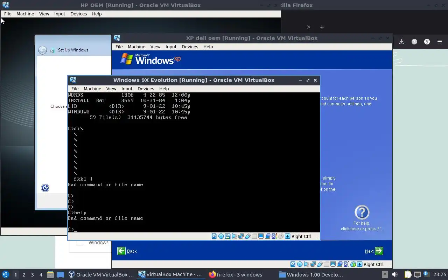Open Windows 1.00 Develo... taskbar folder entry
Screen dimensions: 448x280
point(311,274)
